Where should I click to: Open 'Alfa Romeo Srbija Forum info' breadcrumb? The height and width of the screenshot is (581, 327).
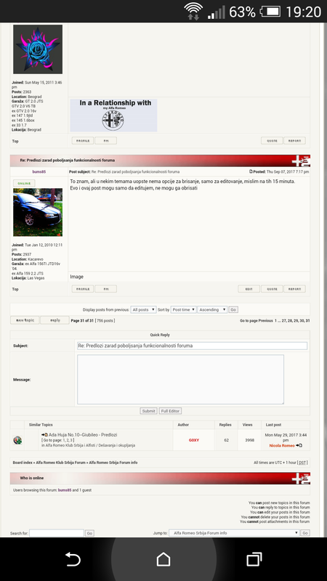pyautogui.click(x=113, y=463)
